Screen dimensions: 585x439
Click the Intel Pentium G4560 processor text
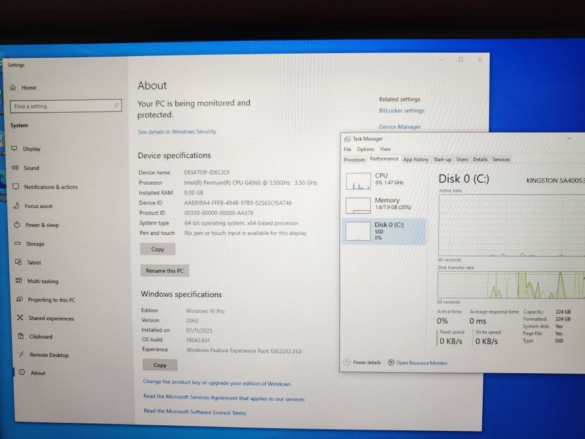250,182
